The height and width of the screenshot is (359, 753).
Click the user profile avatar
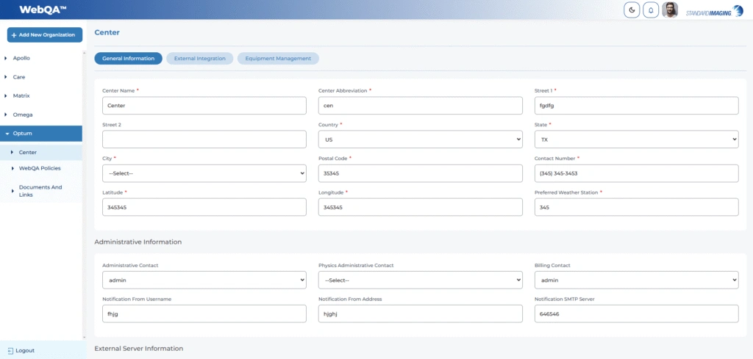coord(670,10)
